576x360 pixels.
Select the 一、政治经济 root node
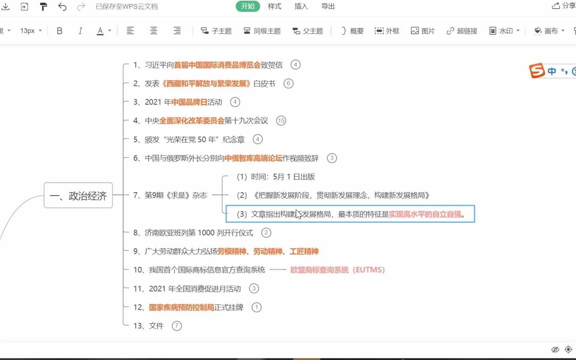pyautogui.click(x=78, y=196)
